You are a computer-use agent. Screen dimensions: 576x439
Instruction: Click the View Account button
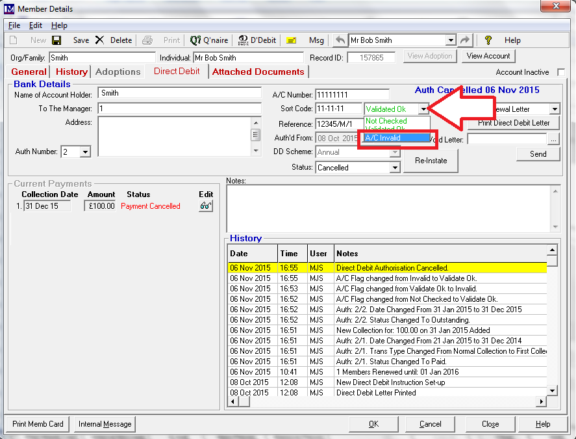tap(488, 56)
